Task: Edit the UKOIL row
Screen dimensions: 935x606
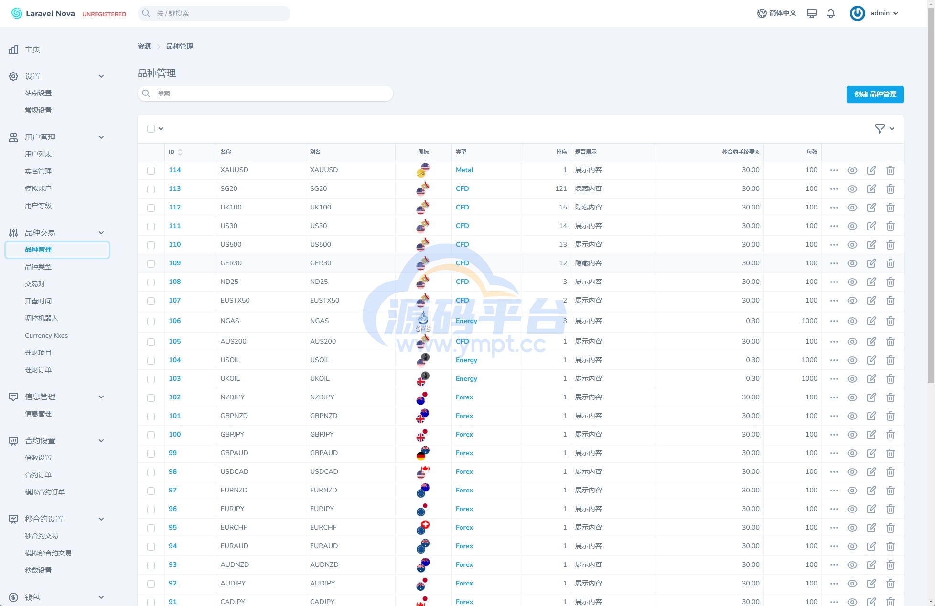Action: (x=871, y=379)
